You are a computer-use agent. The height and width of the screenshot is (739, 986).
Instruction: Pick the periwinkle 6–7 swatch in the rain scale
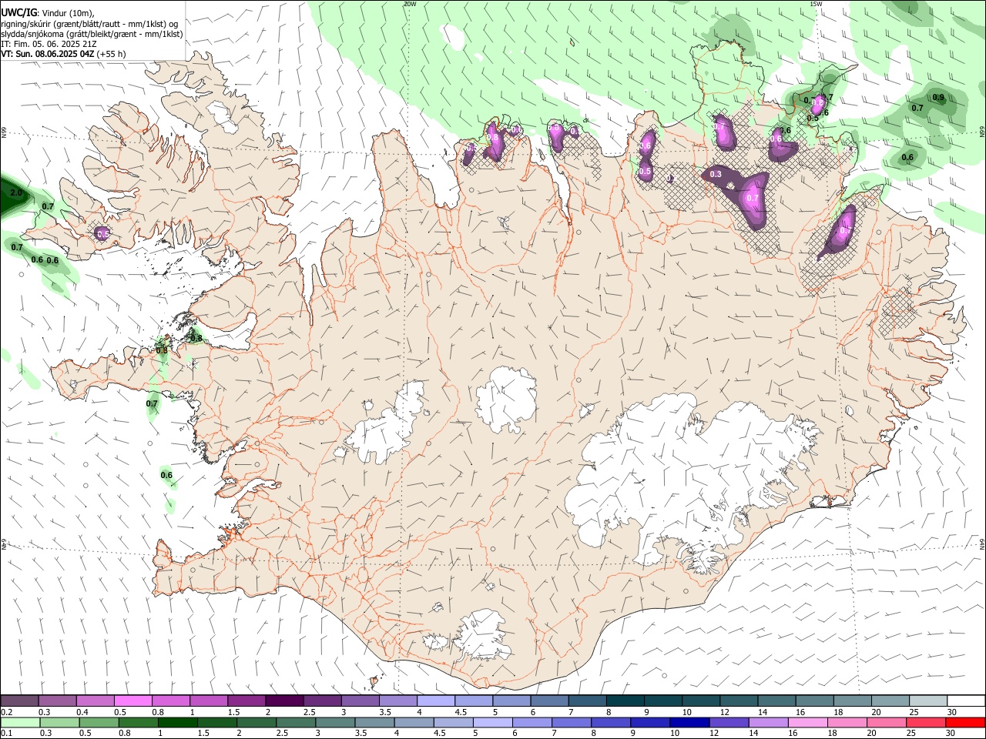[x=532, y=722]
